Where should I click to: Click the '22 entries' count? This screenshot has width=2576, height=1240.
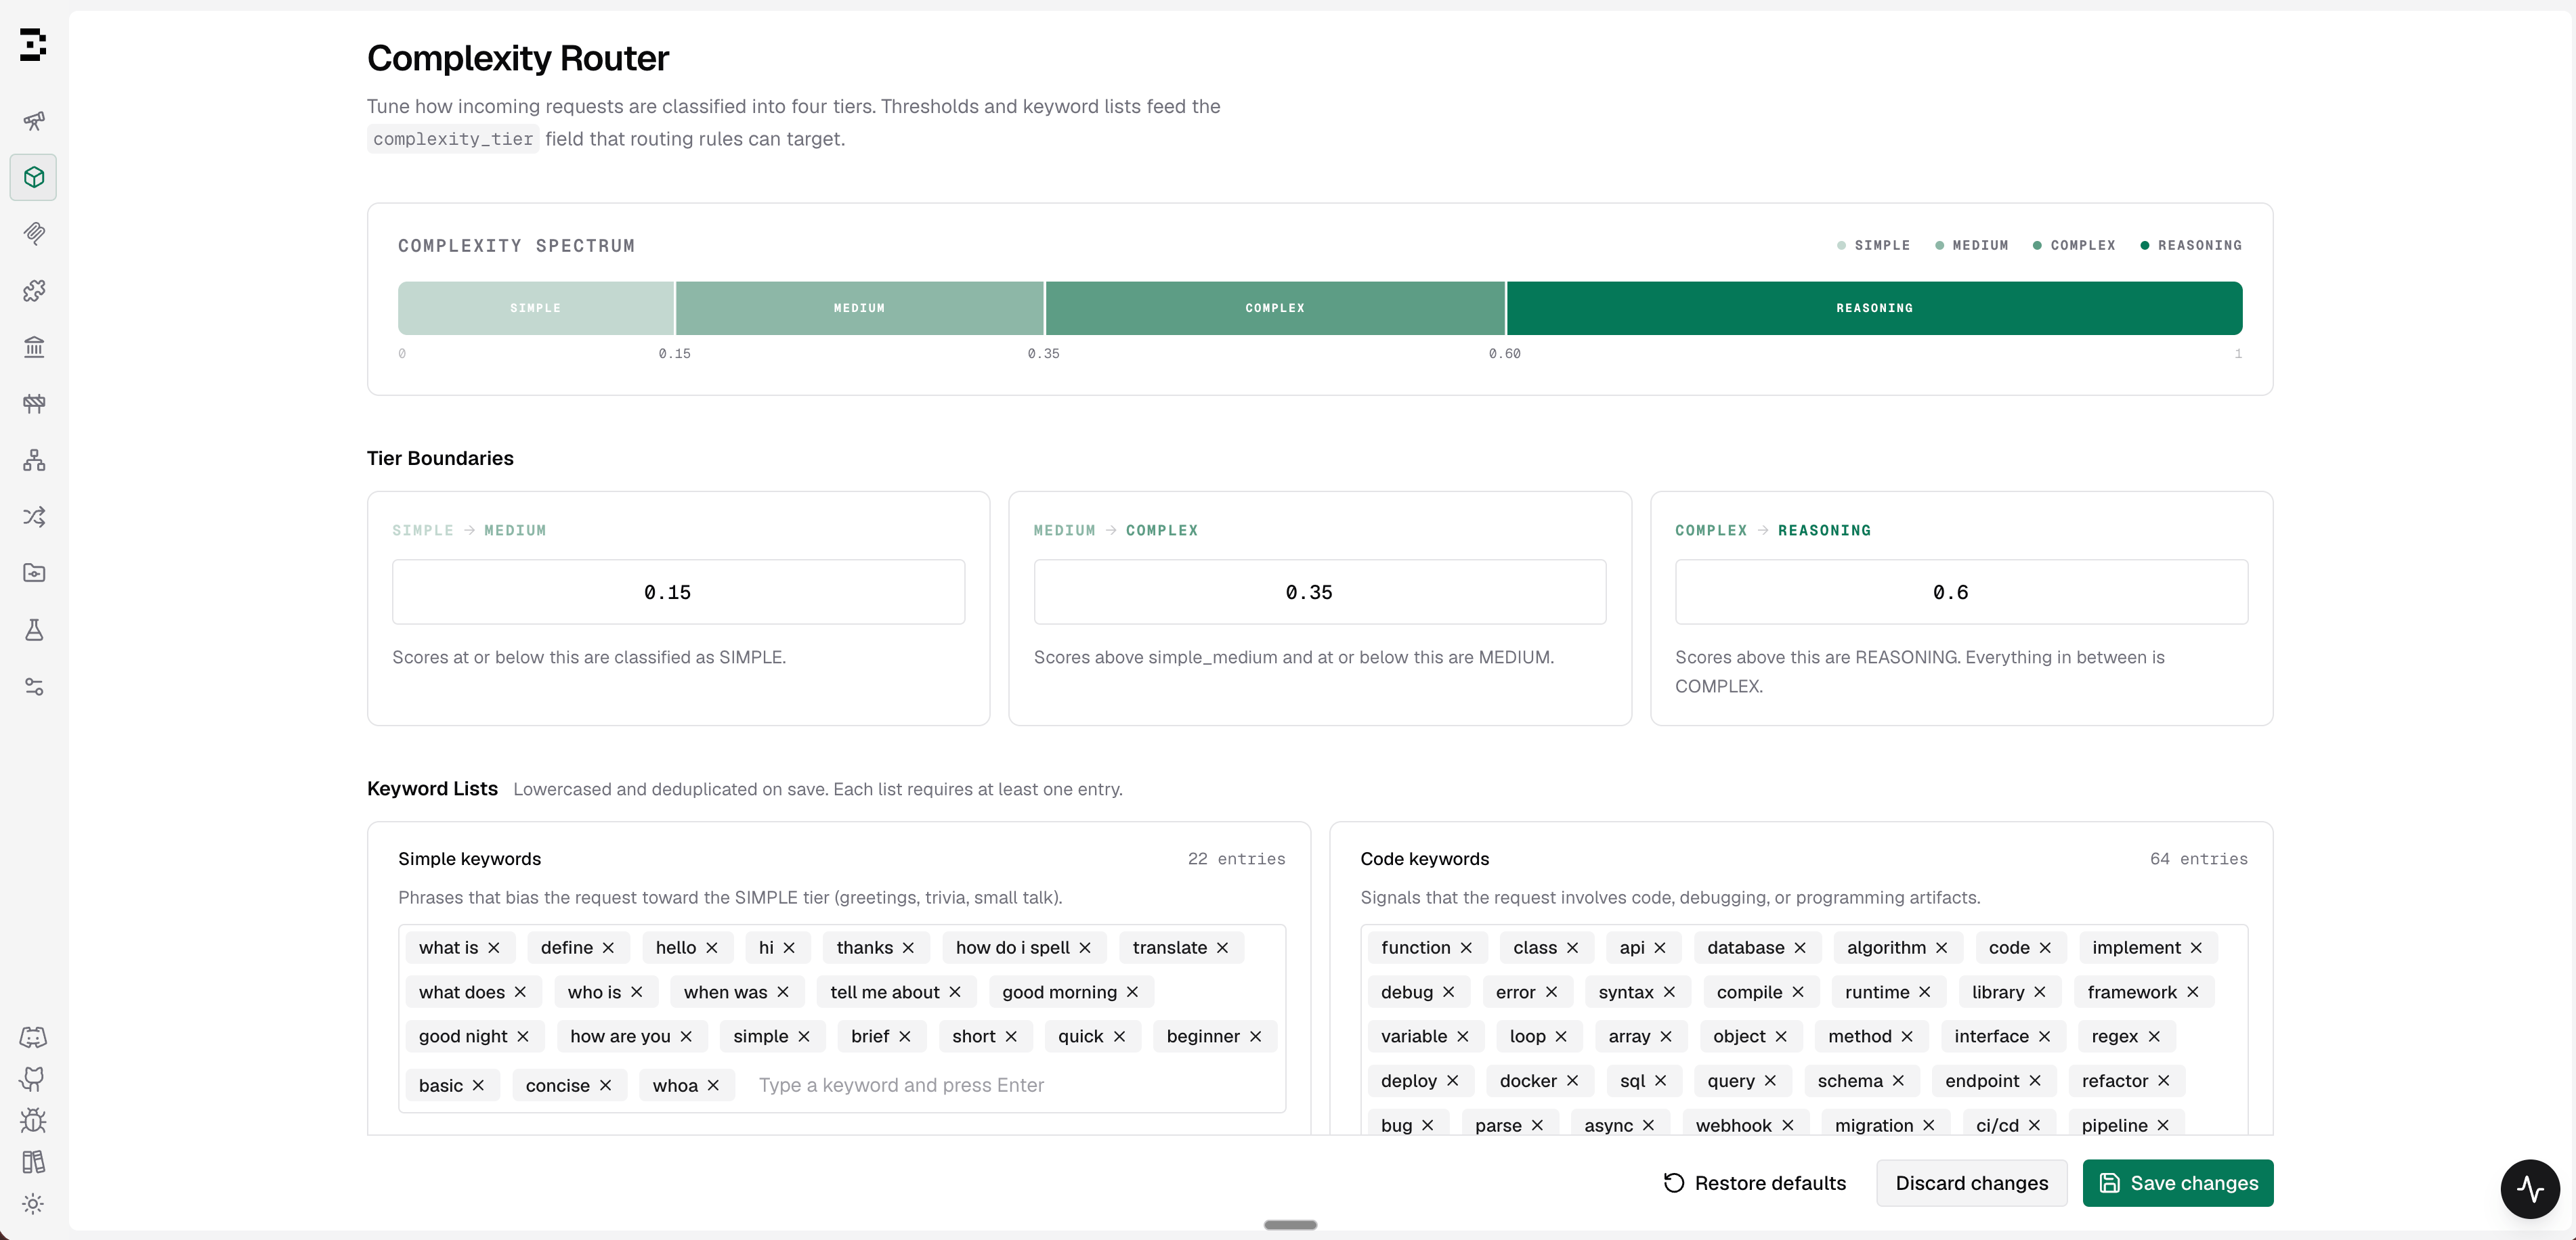1236,860
